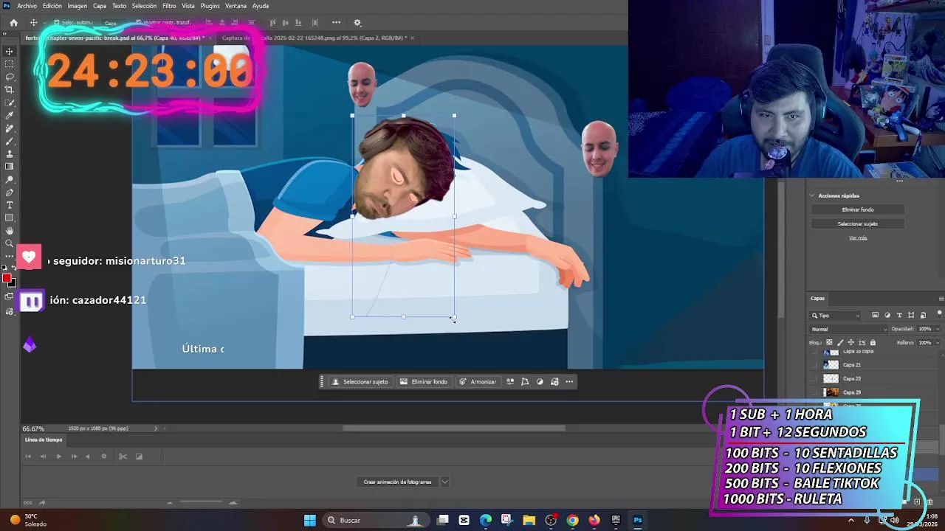
Task: Select the Lasso tool
Action: (10, 77)
